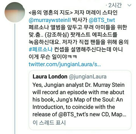Image resolution: width=136 pixels, height=134 pixels.
Task: Select the 2시간 timestamp
Action: point(115,5)
